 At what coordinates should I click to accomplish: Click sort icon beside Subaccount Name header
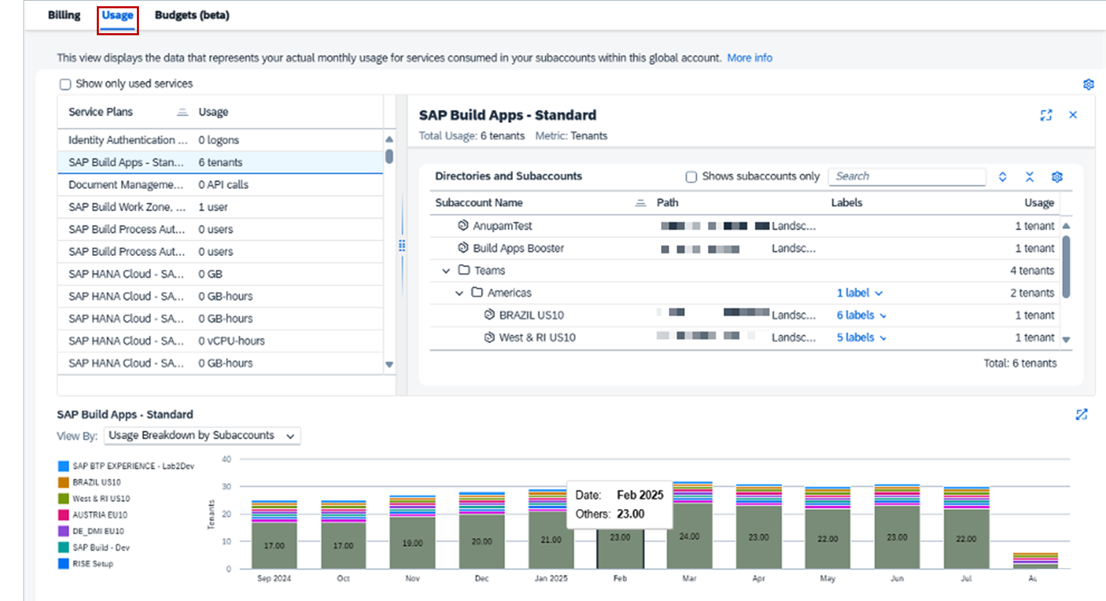641,203
